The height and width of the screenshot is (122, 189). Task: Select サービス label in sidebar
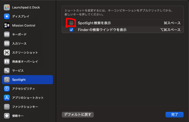(x=18, y=71)
